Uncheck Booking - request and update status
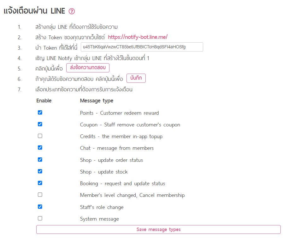The height and width of the screenshot is (238, 288). [x=40, y=183]
